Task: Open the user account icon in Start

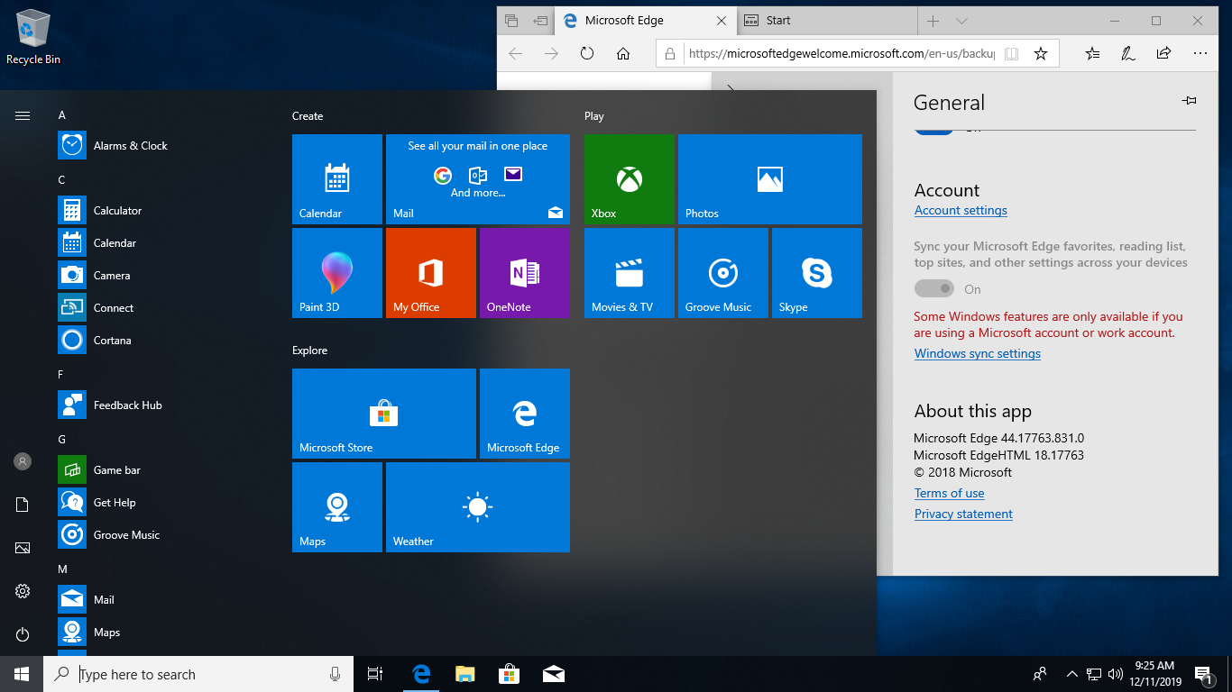Action: pyautogui.click(x=23, y=461)
